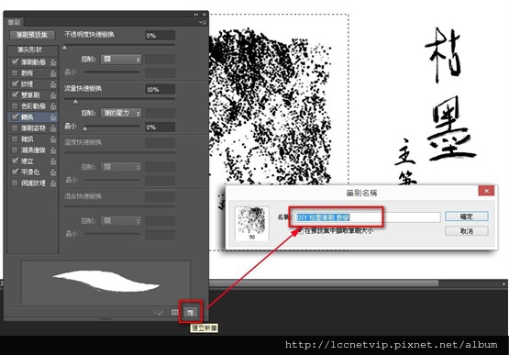Close the 筆刷名稱 dialog with the red X

click(x=486, y=191)
